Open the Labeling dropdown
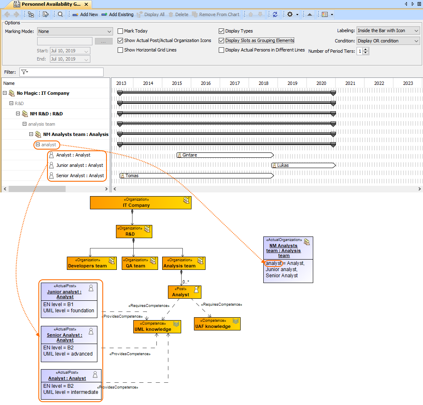 (x=388, y=30)
